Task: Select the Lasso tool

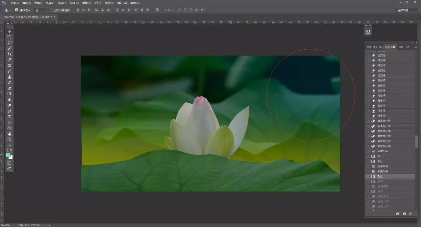Action: tap(10, 42)
